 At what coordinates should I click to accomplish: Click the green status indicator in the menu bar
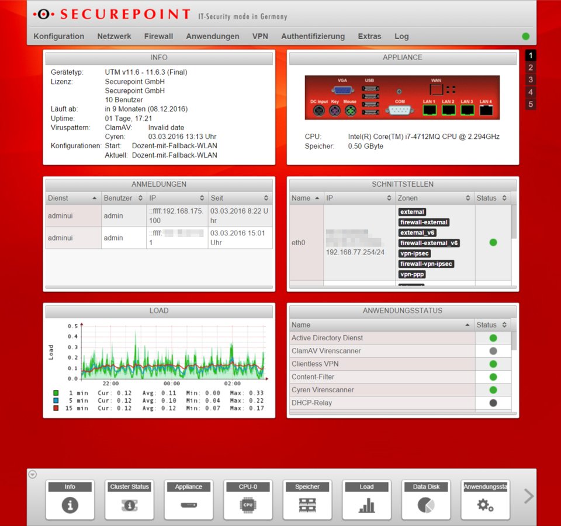tap(525, 36)
